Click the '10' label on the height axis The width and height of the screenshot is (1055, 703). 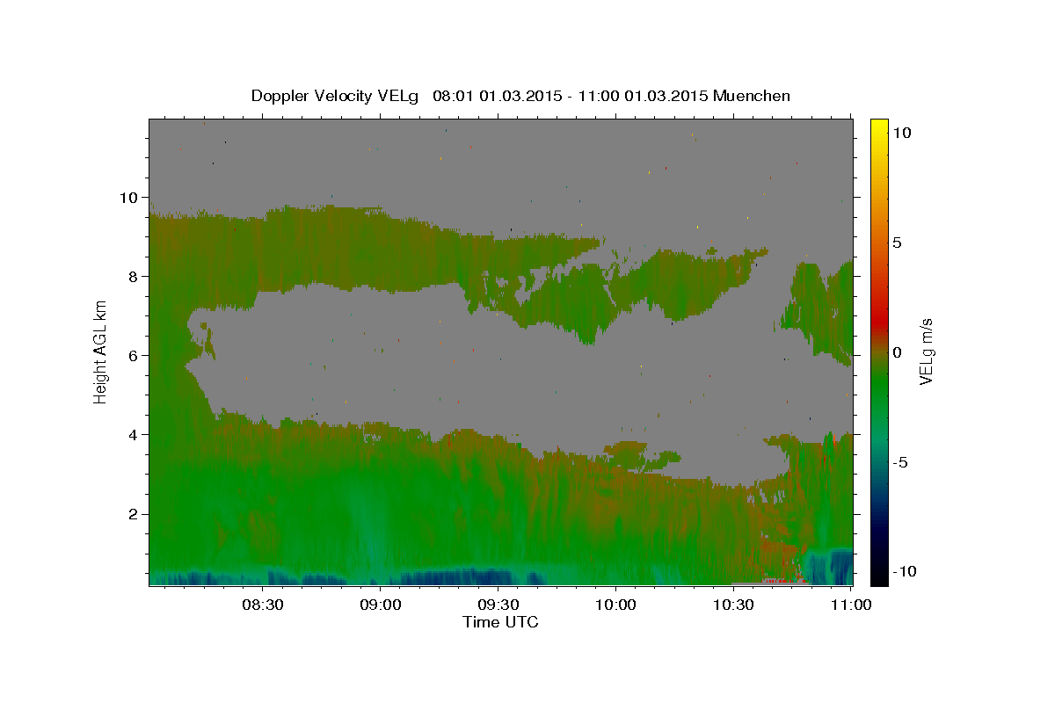(x=131, y=198)
